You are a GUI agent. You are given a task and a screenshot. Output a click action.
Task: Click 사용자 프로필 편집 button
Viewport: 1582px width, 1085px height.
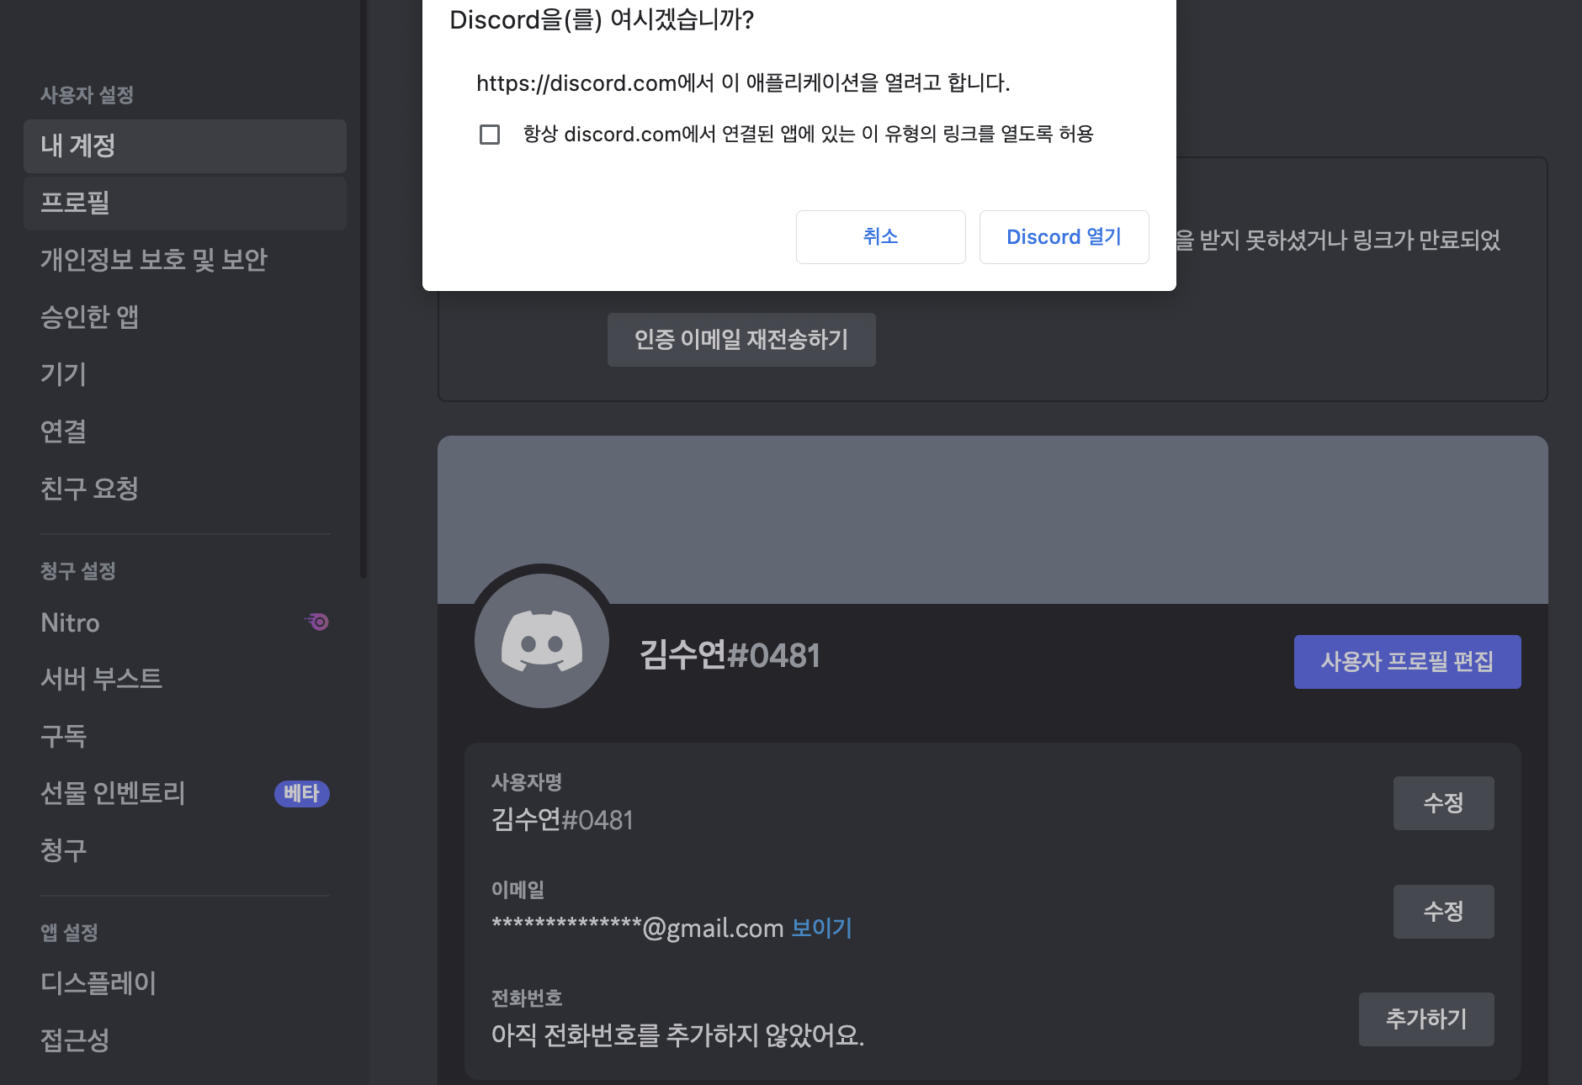click(x=1407, y=662)
